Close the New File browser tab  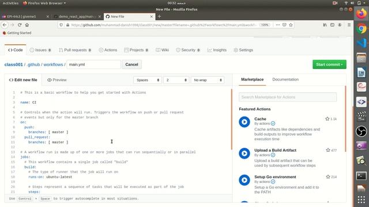pos(151,17)
